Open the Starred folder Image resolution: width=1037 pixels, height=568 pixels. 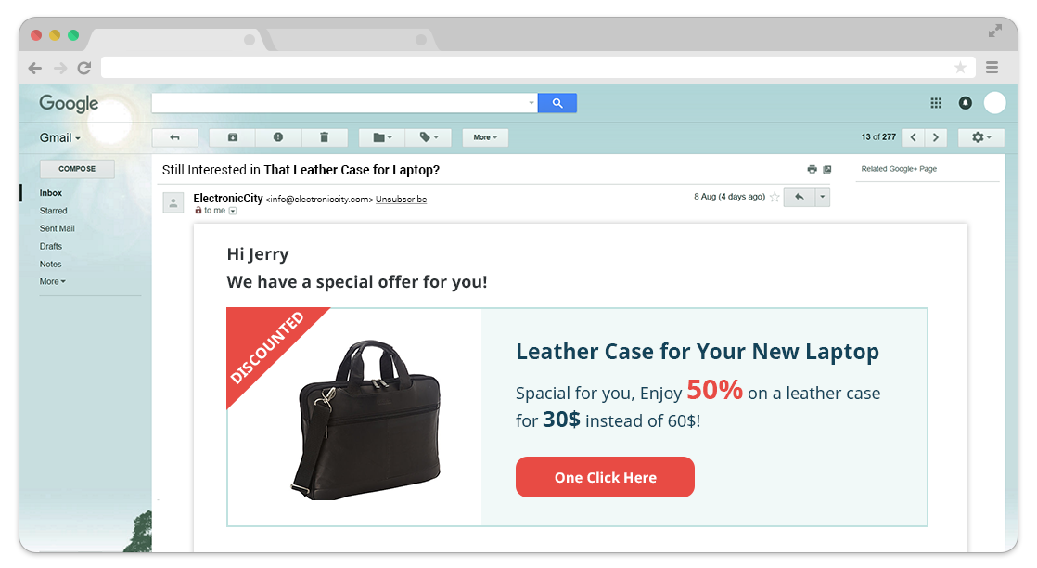click(x=53, y=211)
